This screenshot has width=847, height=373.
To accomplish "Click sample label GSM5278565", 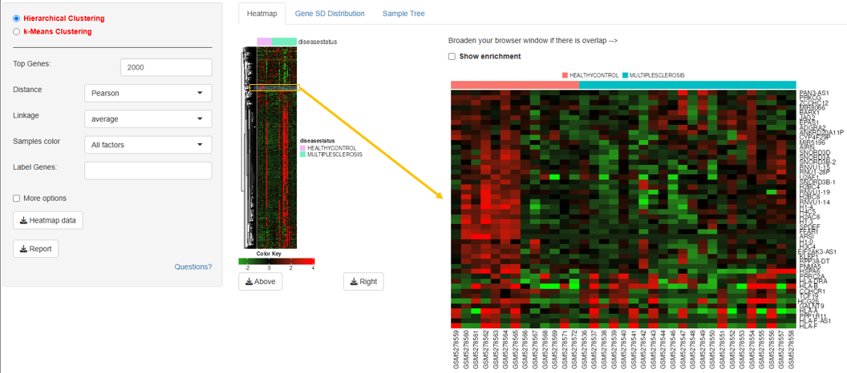I will [x=516, y=350].
